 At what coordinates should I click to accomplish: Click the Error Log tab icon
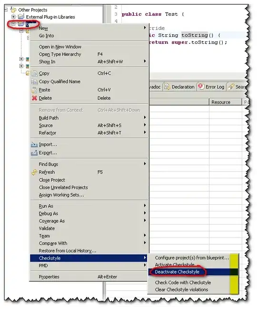click(x=201, y=87)
